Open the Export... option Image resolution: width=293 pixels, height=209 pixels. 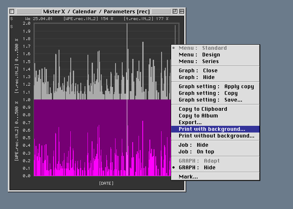point(215,122)
